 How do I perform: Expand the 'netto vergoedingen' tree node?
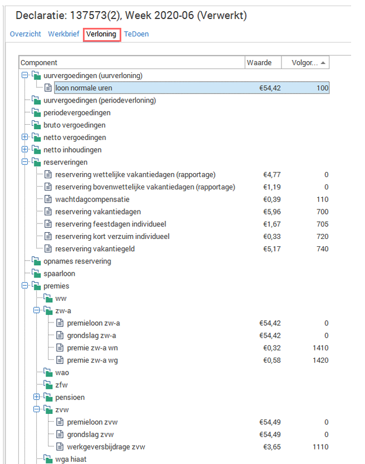click(x=24, y=138)
